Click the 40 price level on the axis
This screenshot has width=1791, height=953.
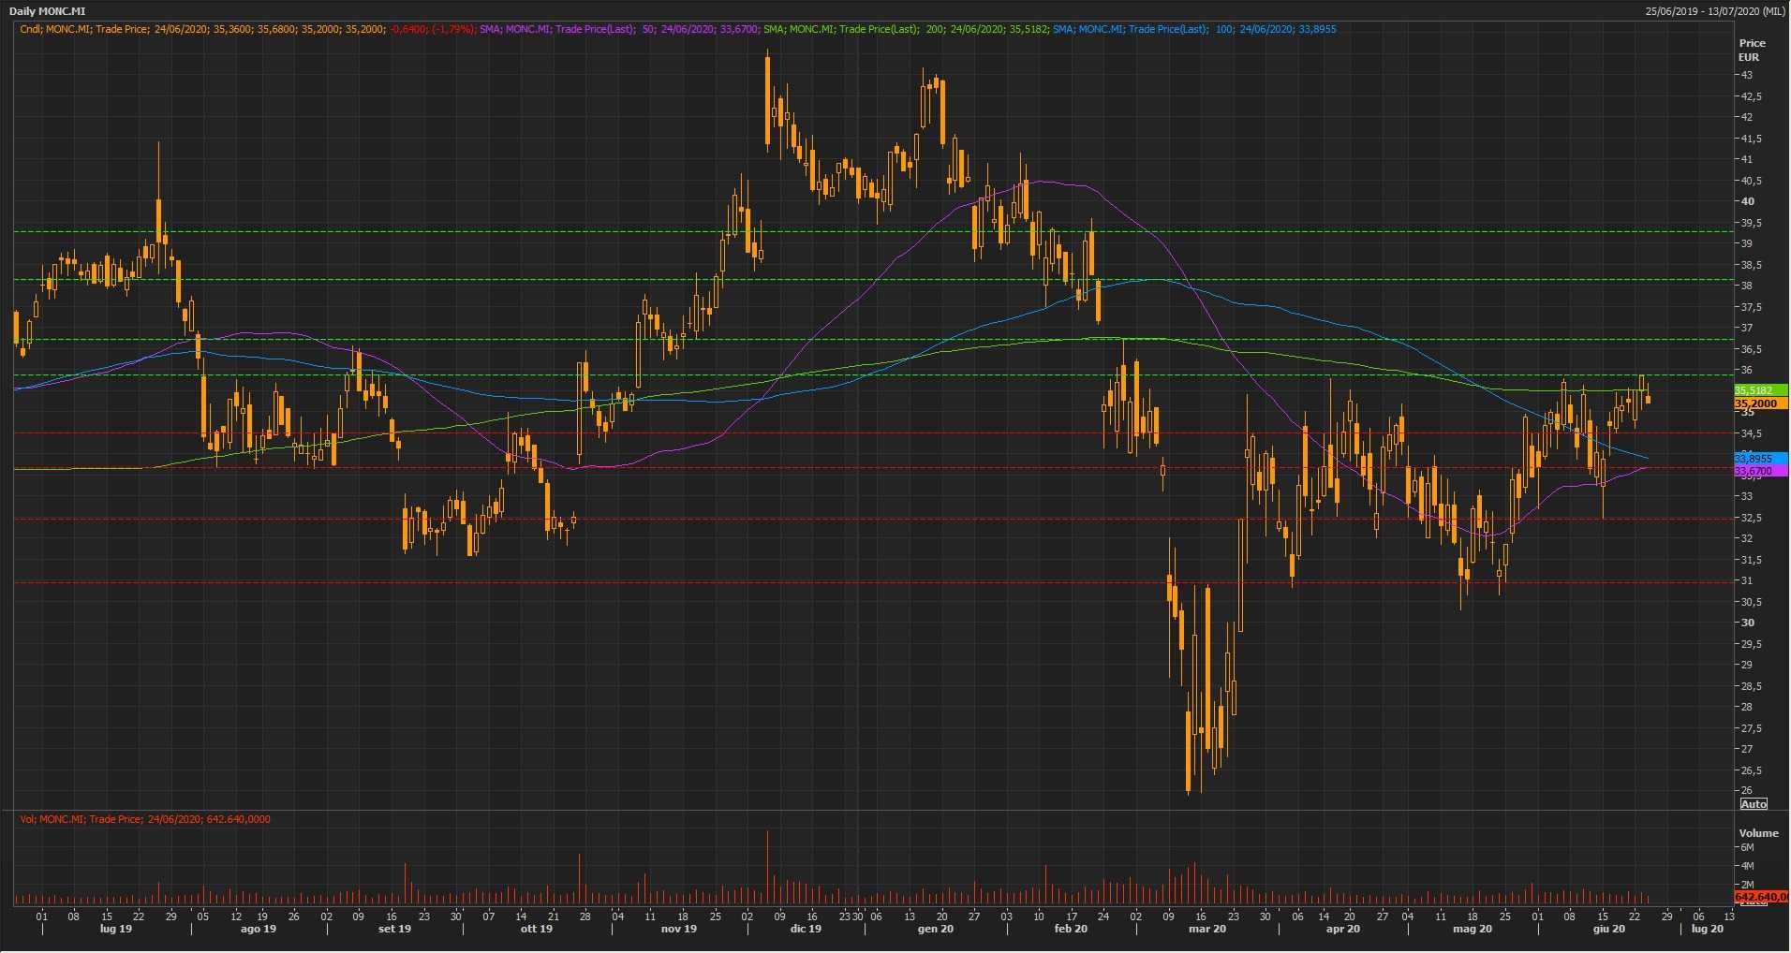point(1748,201)
